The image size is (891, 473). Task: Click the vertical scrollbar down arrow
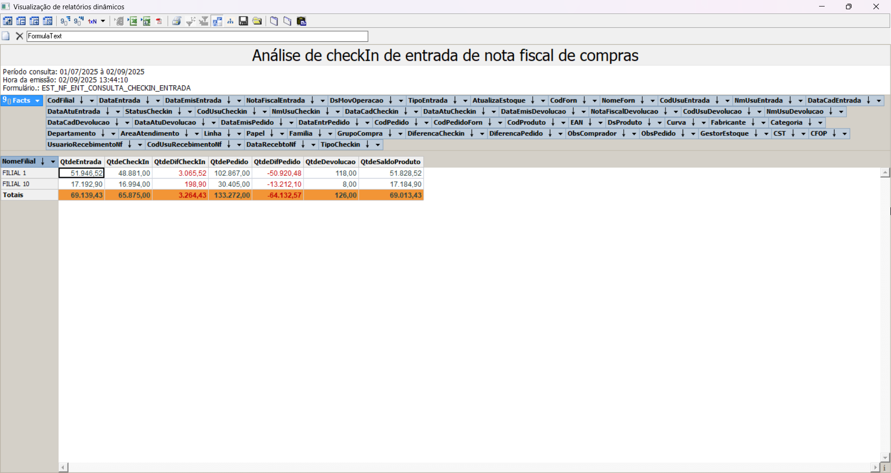[885, 457]
